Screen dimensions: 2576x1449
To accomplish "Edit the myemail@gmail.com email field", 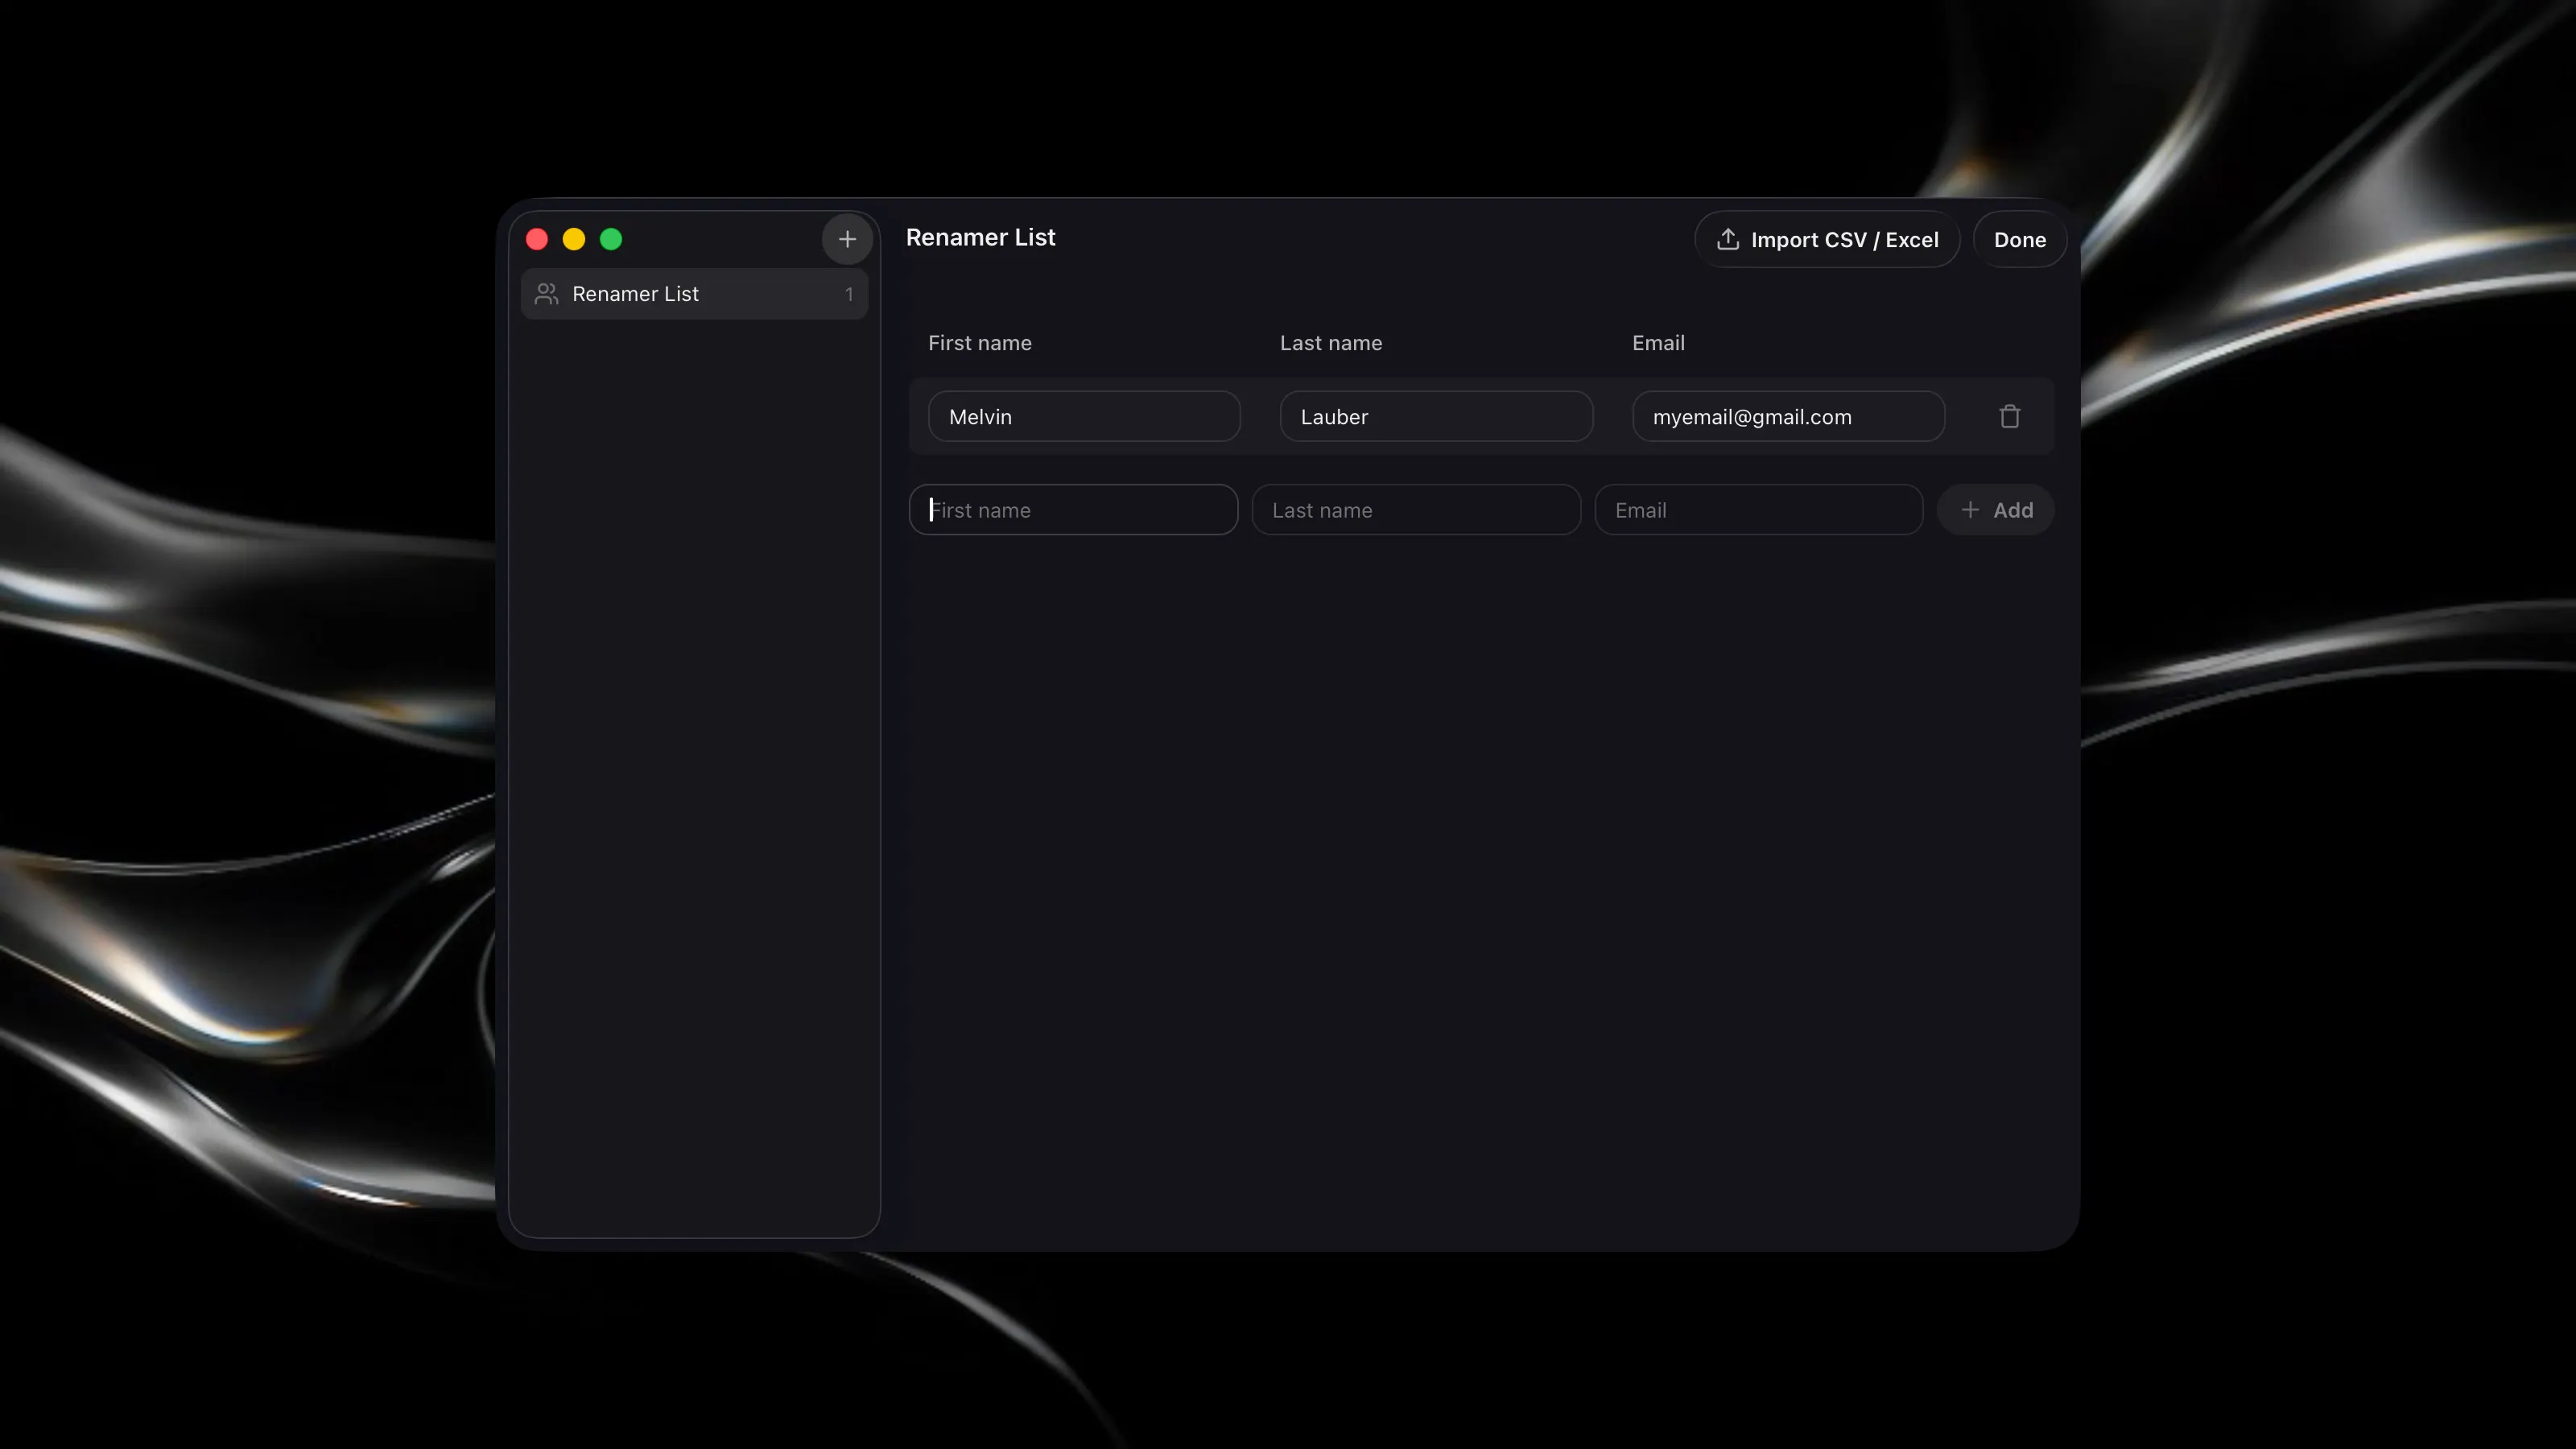I will [x=1788, y=416].
